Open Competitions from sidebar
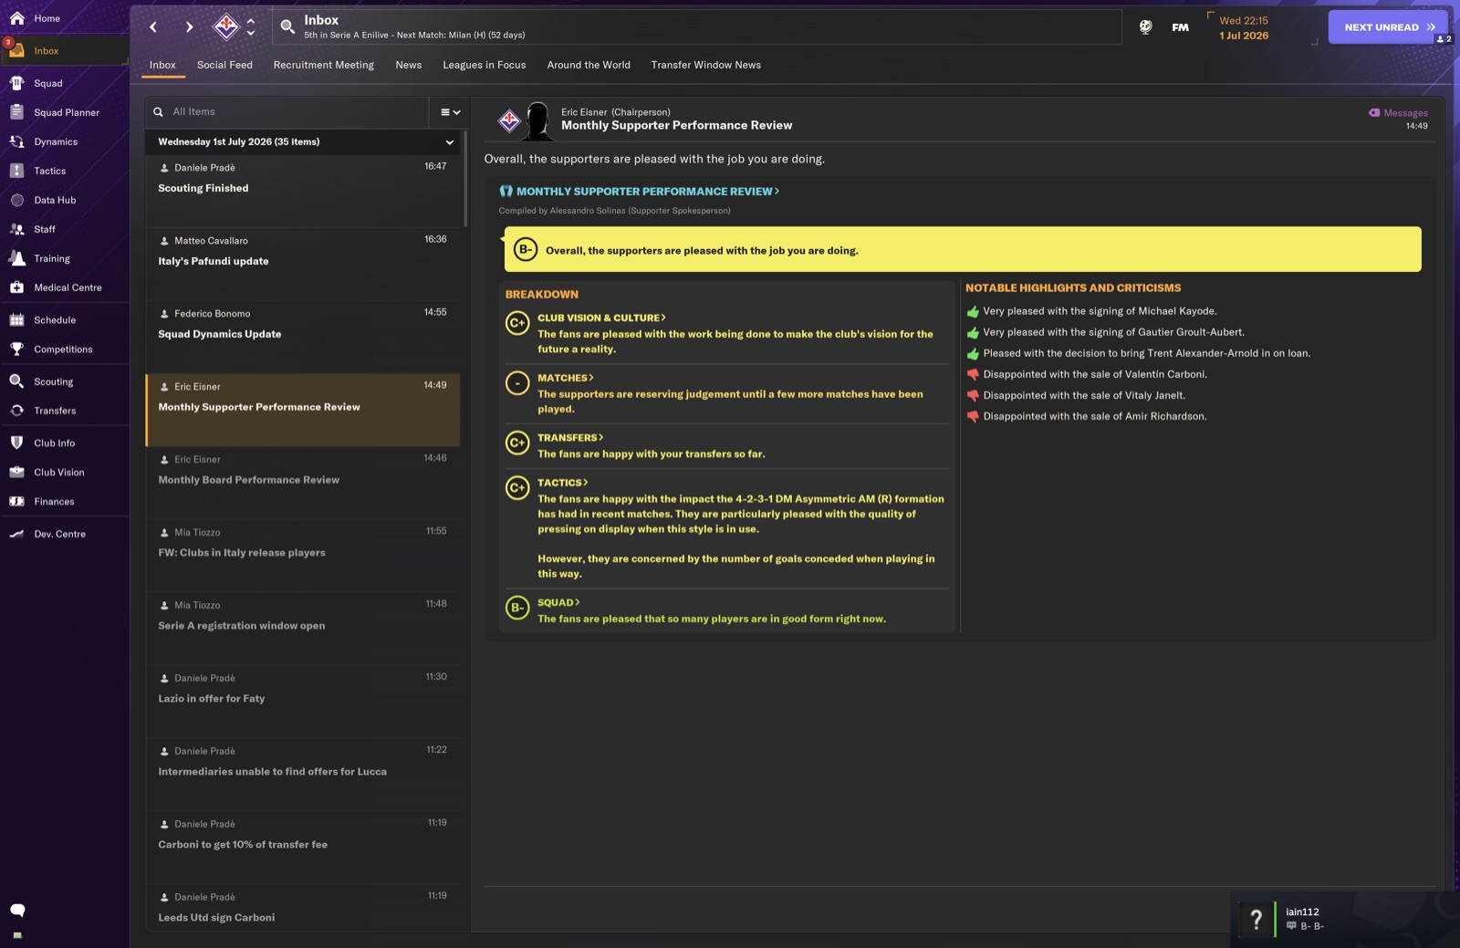Screen dimensions: 1460x948 (64, 349)
